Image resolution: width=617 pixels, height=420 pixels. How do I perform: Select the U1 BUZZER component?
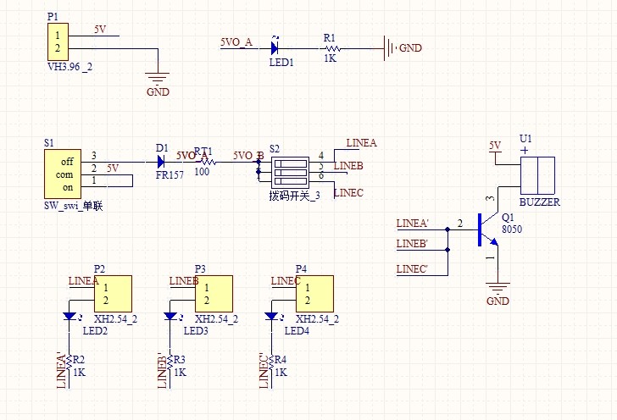[x=537, y=175]
